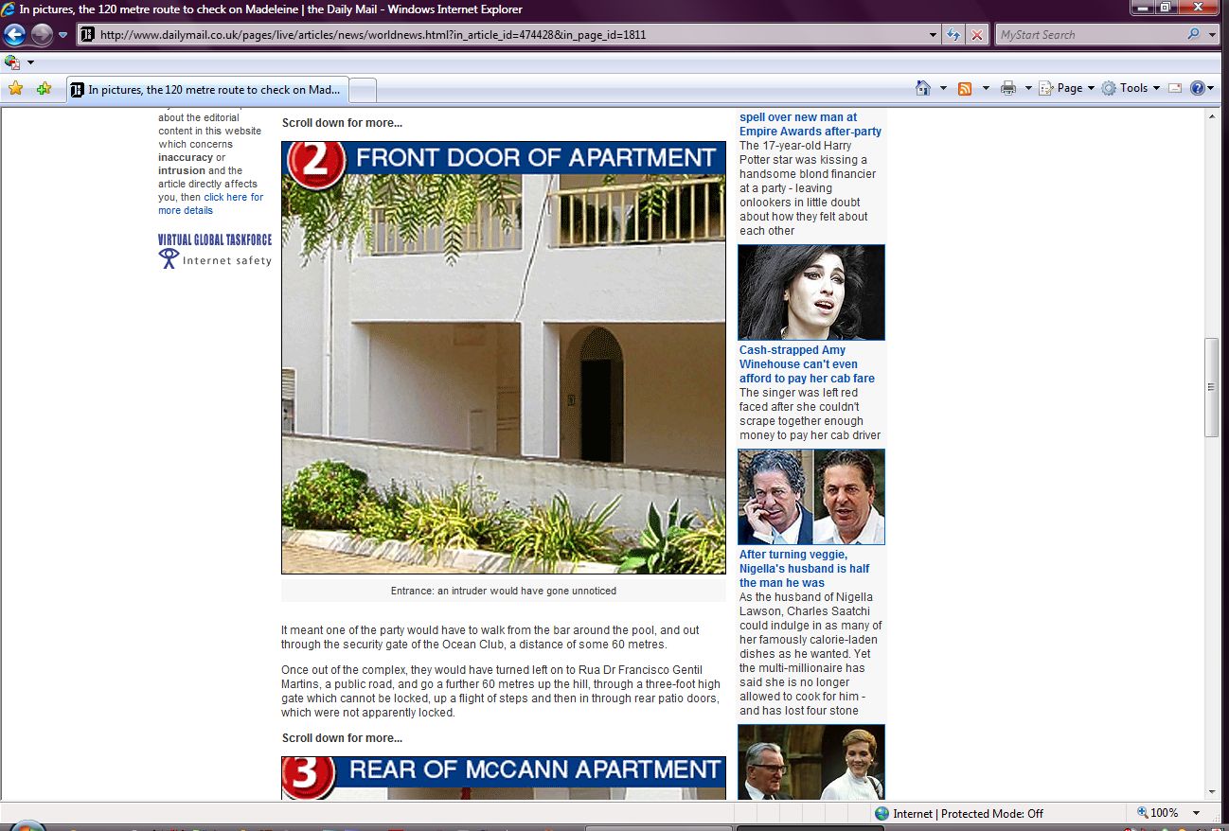
Task: Click inside the MyStart Search field
Action: [x=1089, y=35]
